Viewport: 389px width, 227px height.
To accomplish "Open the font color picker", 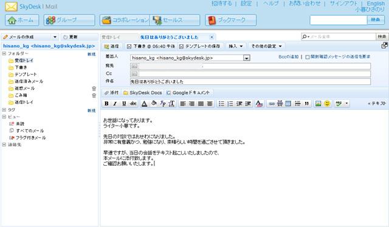I will pyautogui.click(x=145, y=104).
